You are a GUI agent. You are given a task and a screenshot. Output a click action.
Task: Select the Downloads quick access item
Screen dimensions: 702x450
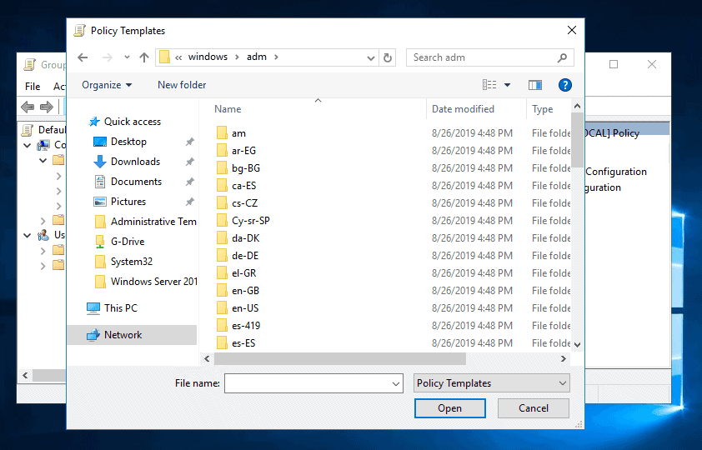point(135,162)
